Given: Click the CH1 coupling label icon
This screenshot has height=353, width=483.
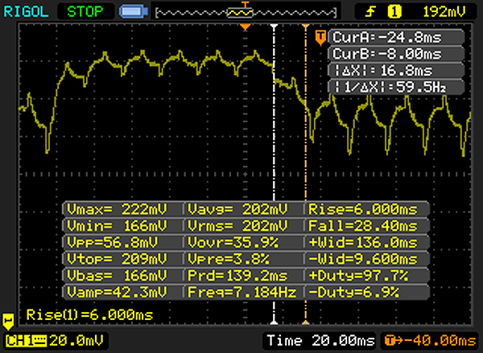Looking at the screenshot, I should [x=27, y=341].
